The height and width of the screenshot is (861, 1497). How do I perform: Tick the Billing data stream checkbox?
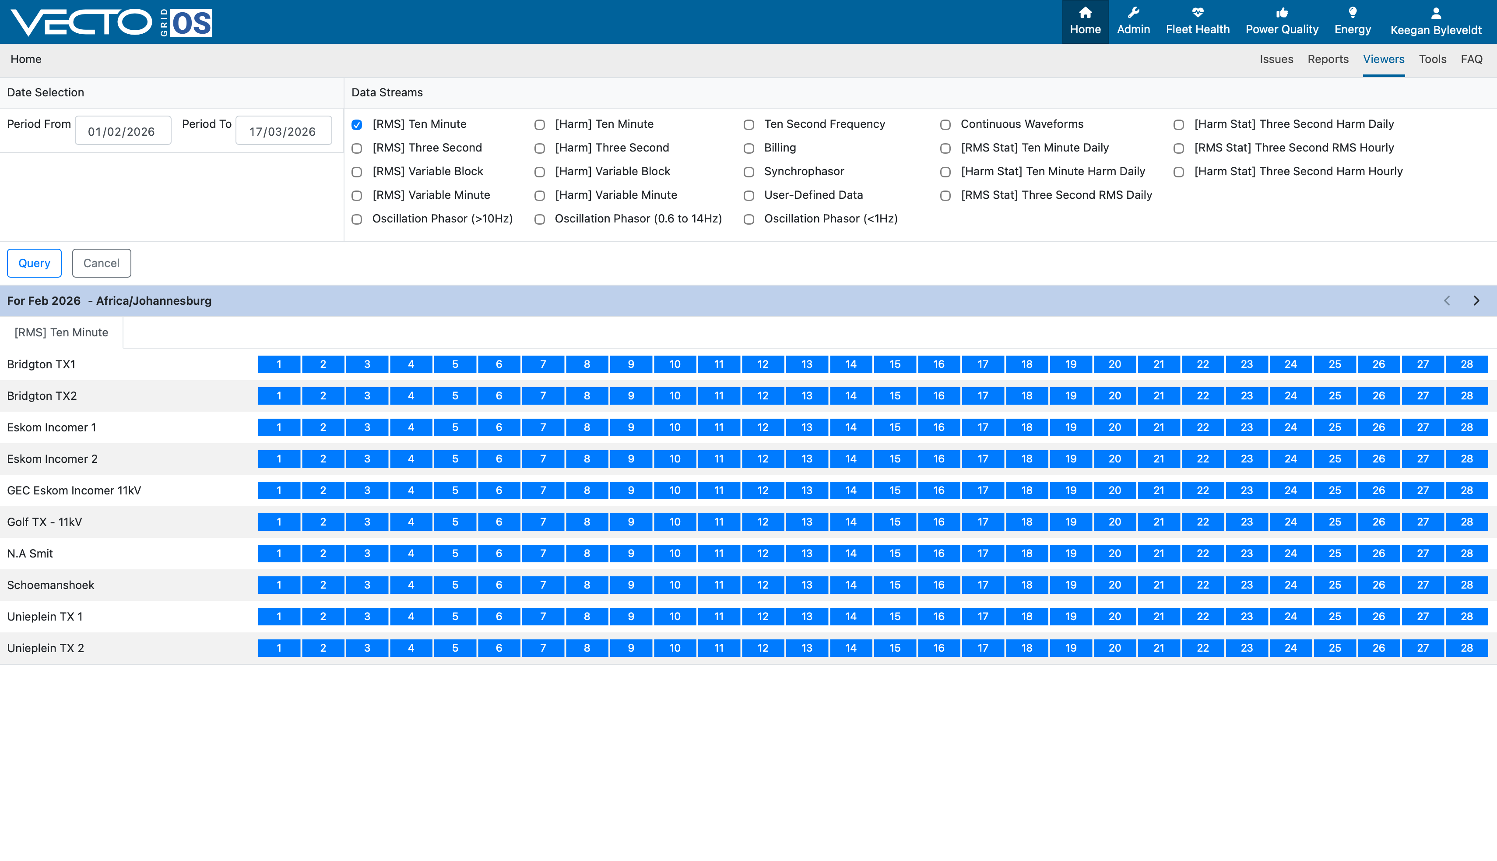(748, 148)
